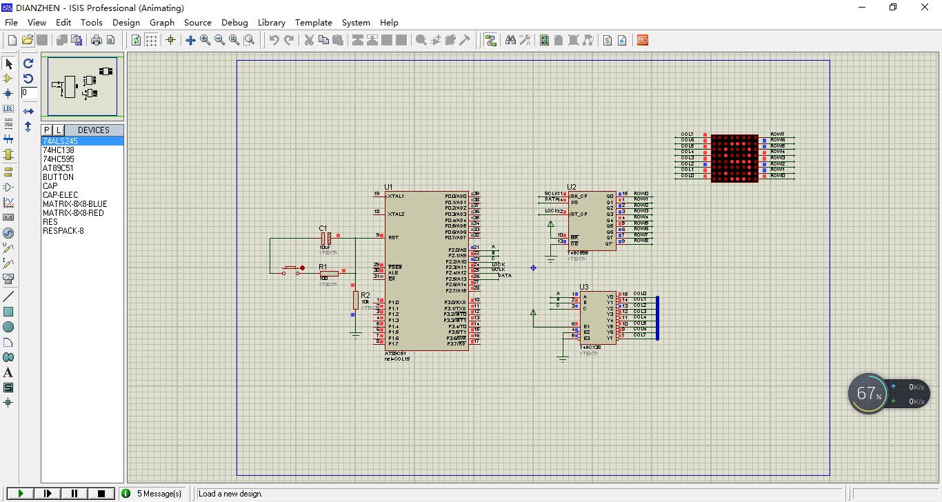Select the Tape Recorder tool

(8, 217)
